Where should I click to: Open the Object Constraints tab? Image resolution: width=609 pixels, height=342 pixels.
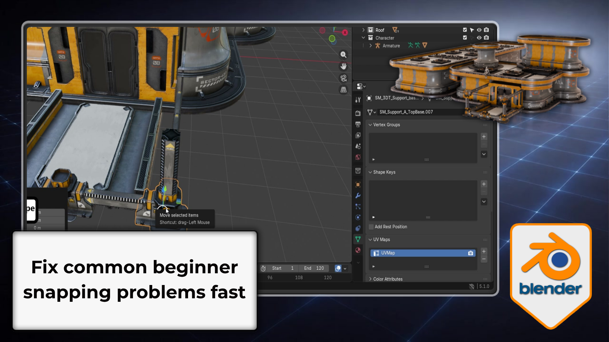pos(358,228)
